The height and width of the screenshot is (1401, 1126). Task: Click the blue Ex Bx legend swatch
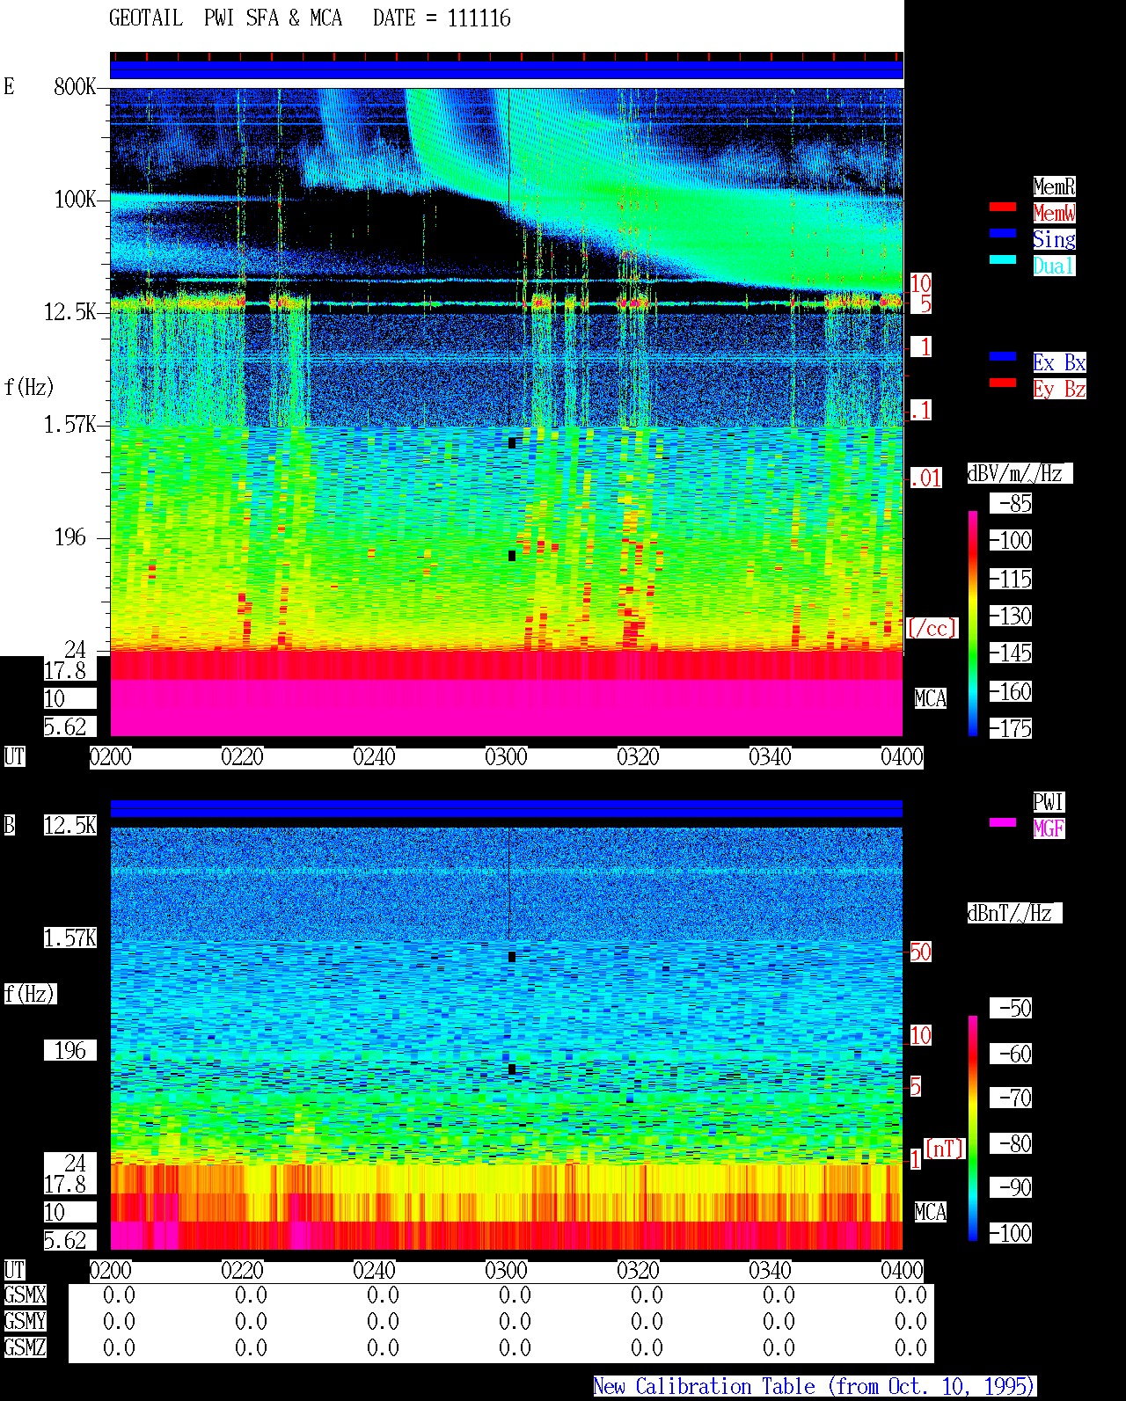tap(1003, 357)
